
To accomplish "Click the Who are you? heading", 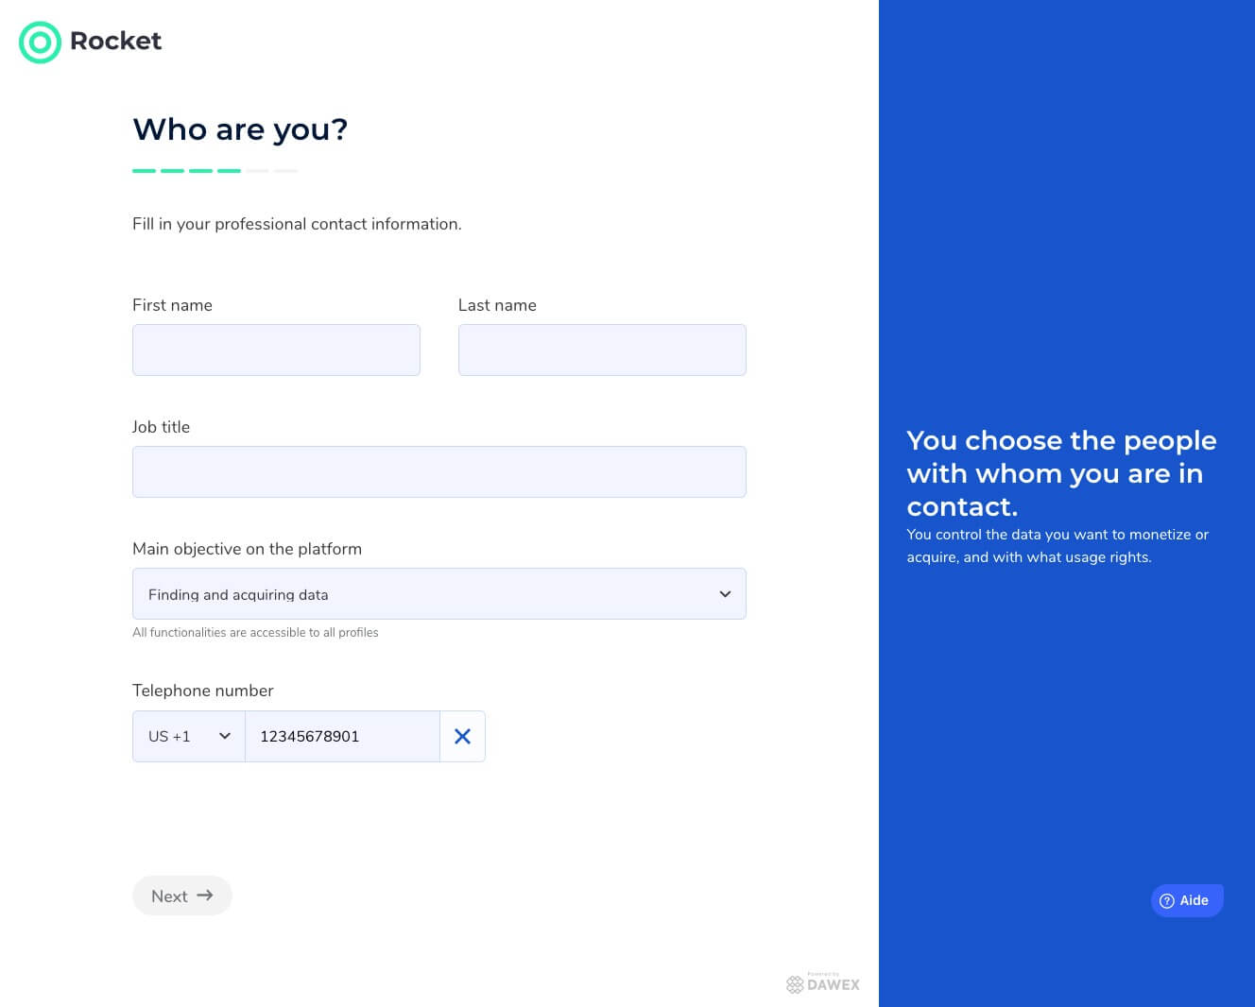I will click(x=240, y=129).
